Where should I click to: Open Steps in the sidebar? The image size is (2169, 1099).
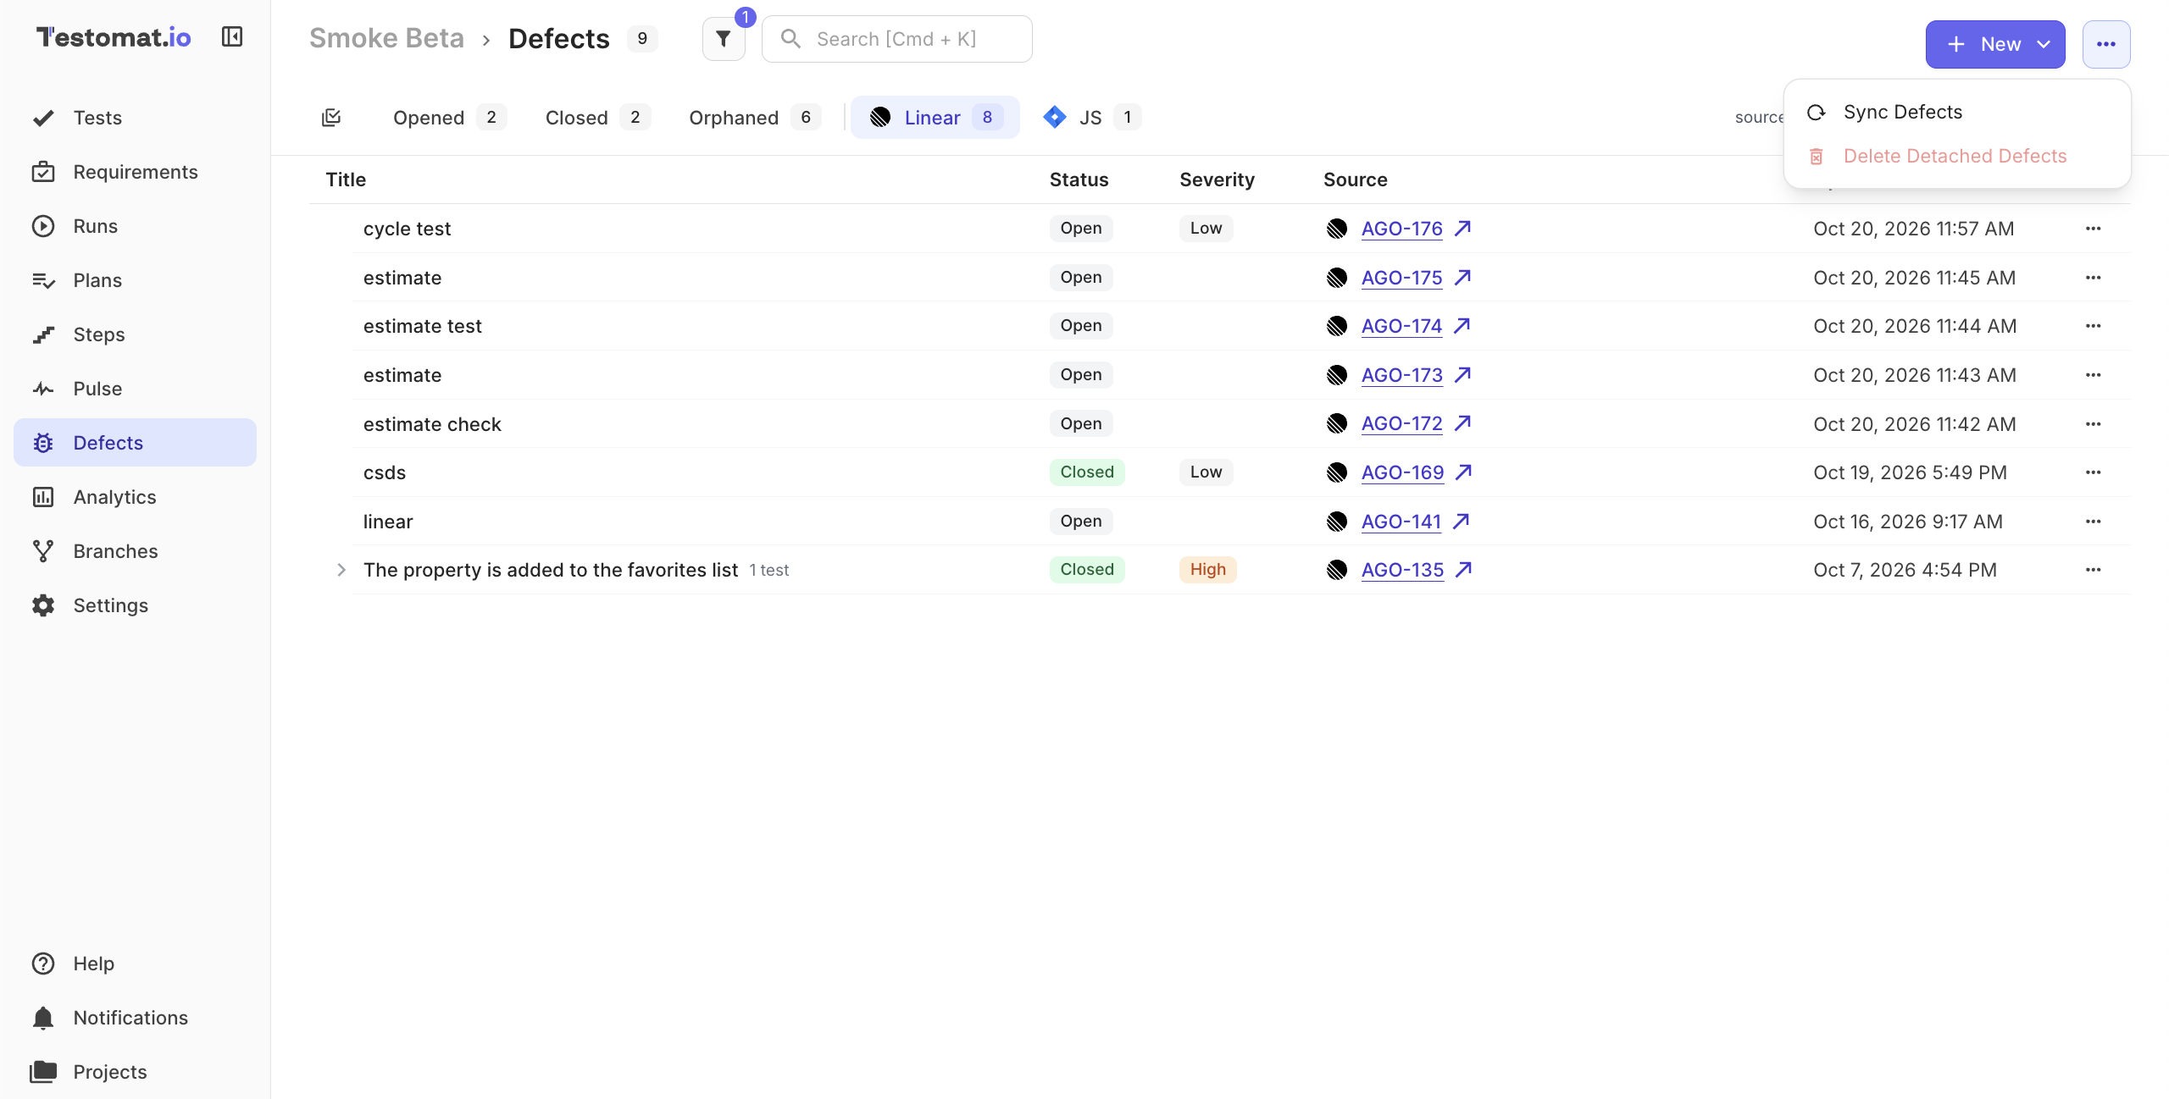coord(135,334)
